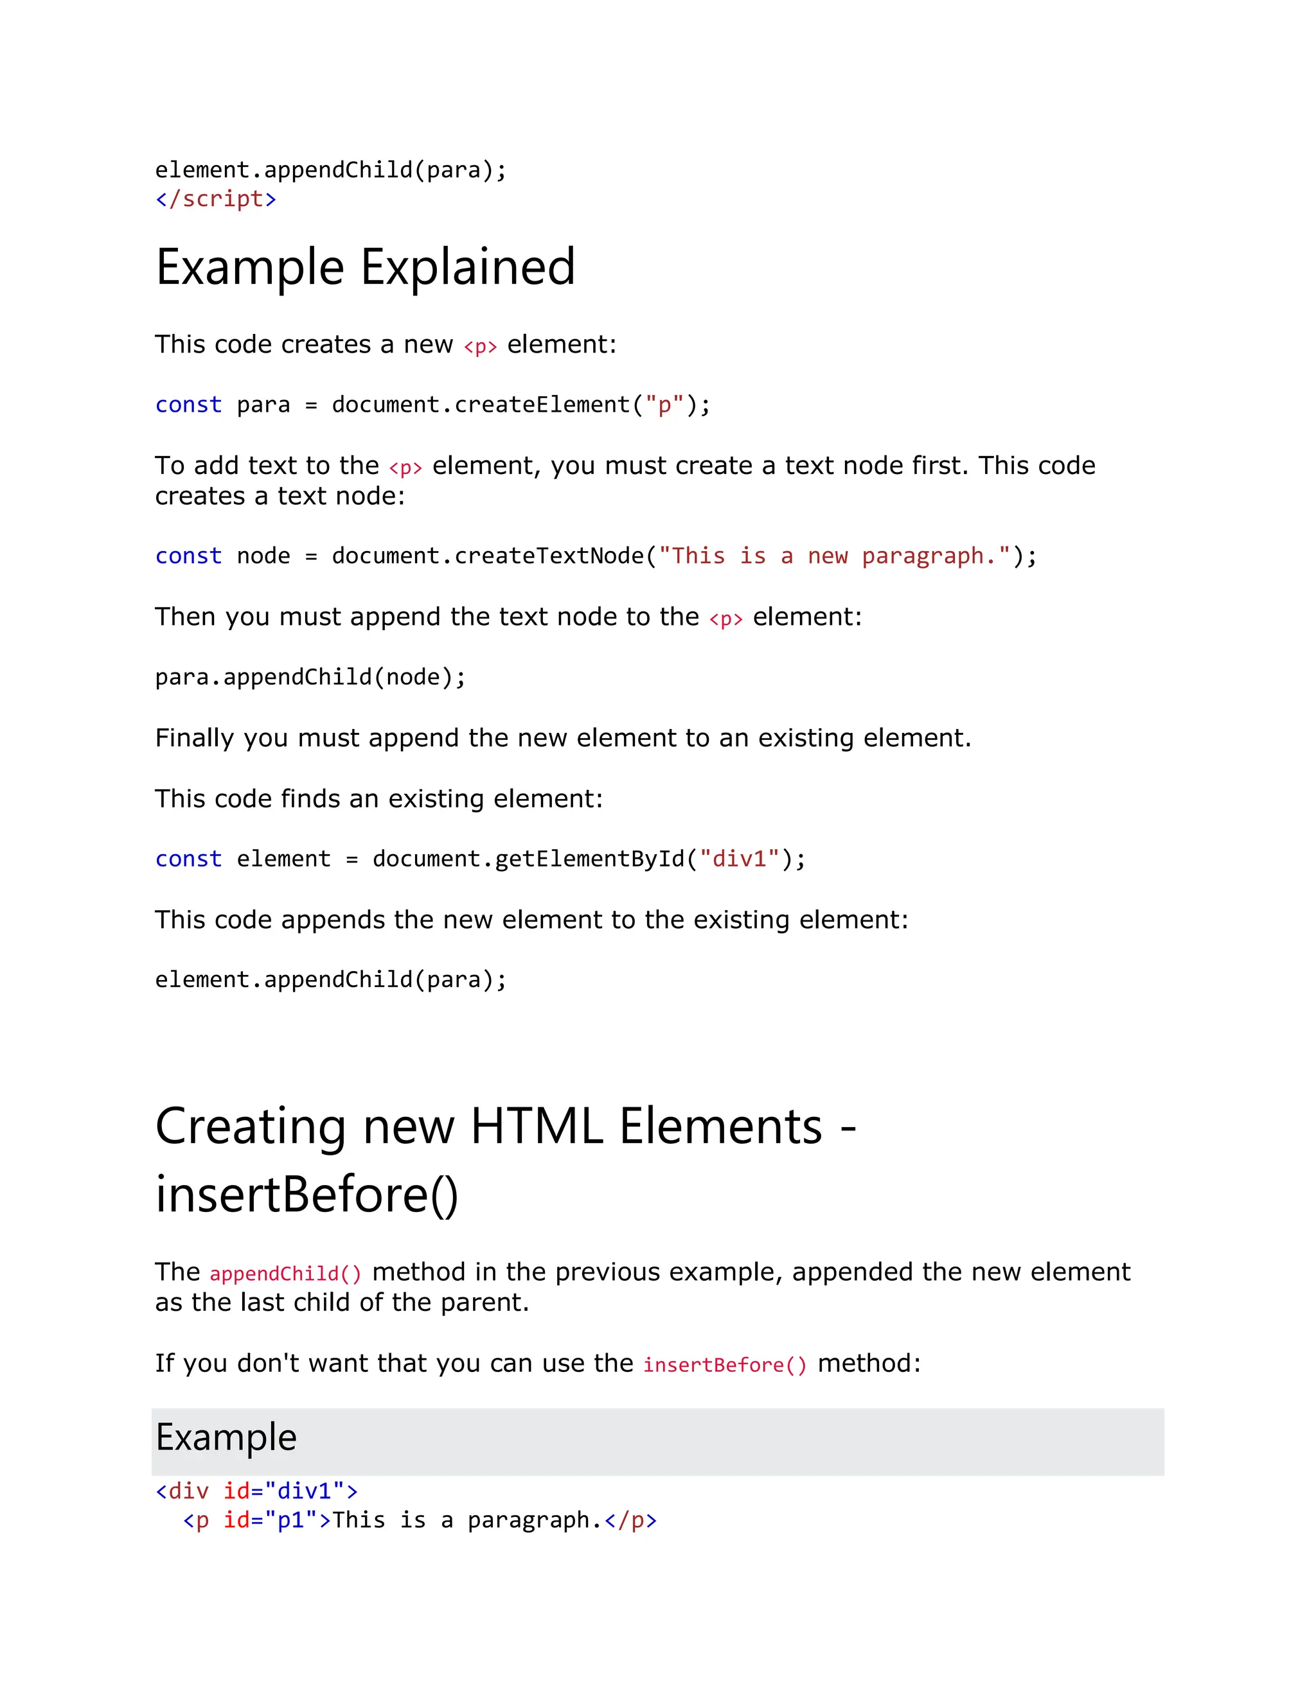Click the 'const' keyword before 'node'

point(189,556)
